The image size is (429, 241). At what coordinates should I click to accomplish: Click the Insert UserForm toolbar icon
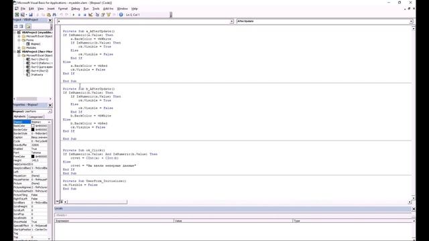click(22, 15)
